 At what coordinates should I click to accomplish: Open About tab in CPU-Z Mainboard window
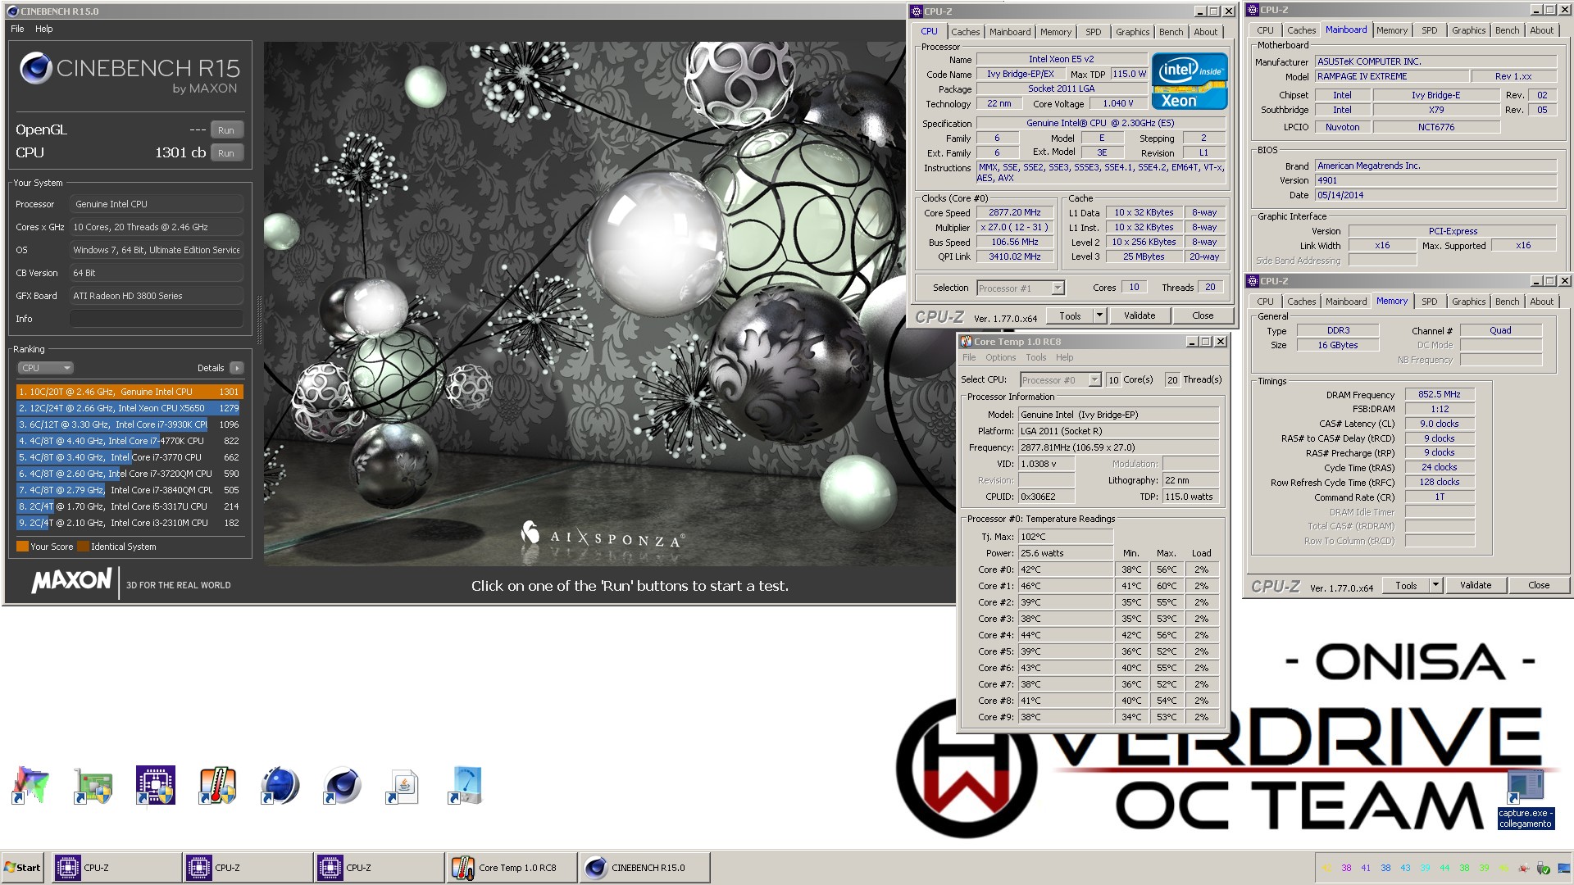1541,30
